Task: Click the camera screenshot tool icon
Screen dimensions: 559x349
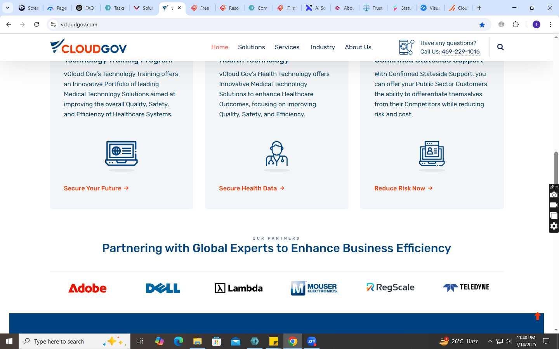Action: pyautogui.click(x=554, y=195)
